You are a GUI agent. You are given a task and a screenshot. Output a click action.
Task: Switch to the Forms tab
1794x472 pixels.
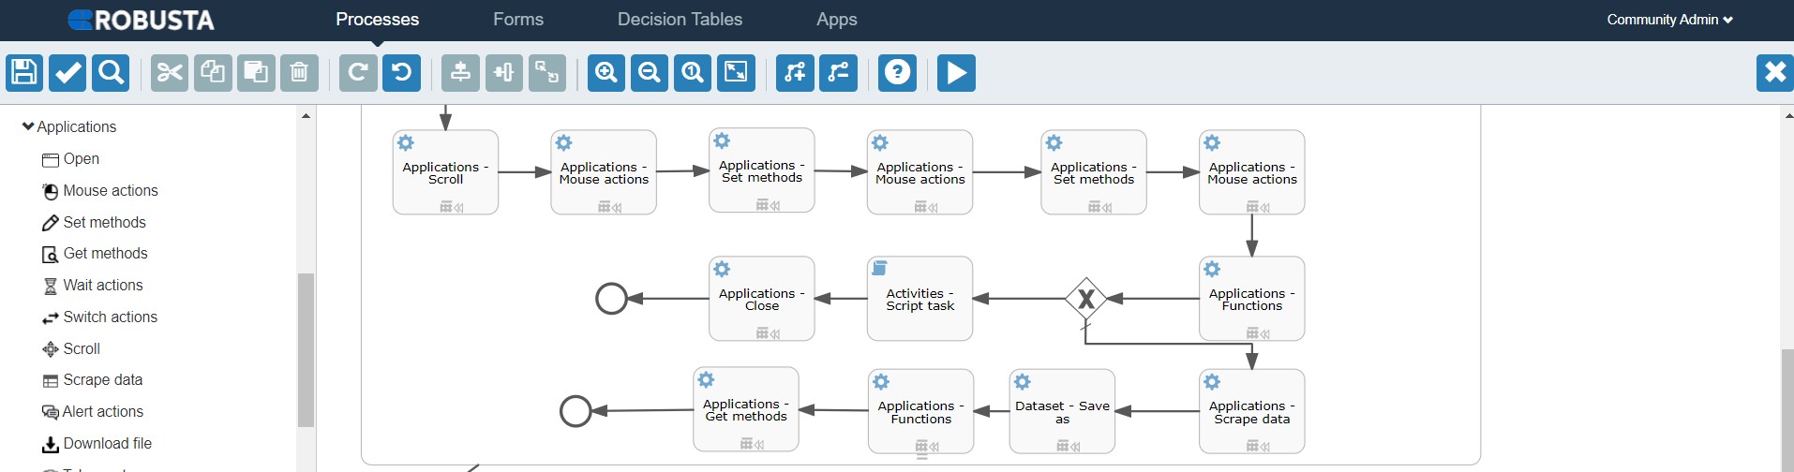[x=518, y=20]
